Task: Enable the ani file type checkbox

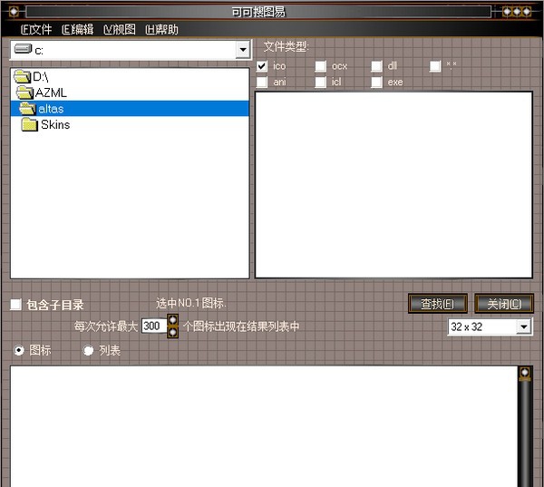Action: [x=262, y=83]
